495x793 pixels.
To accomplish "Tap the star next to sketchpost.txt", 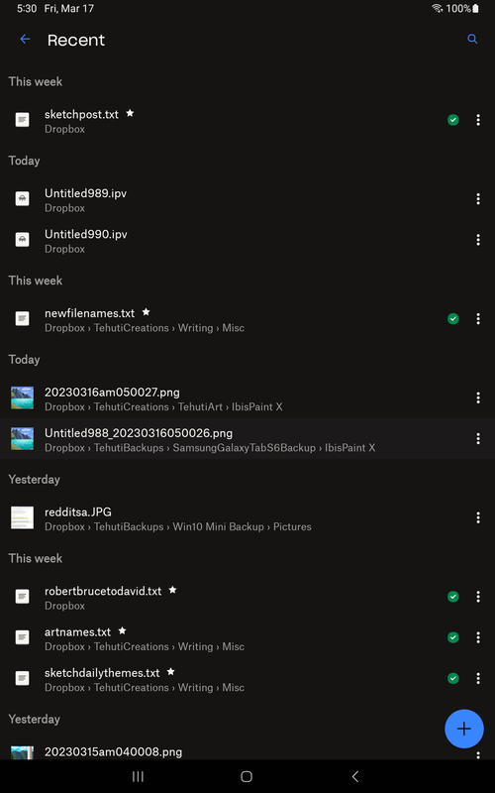I will (130, 113).
